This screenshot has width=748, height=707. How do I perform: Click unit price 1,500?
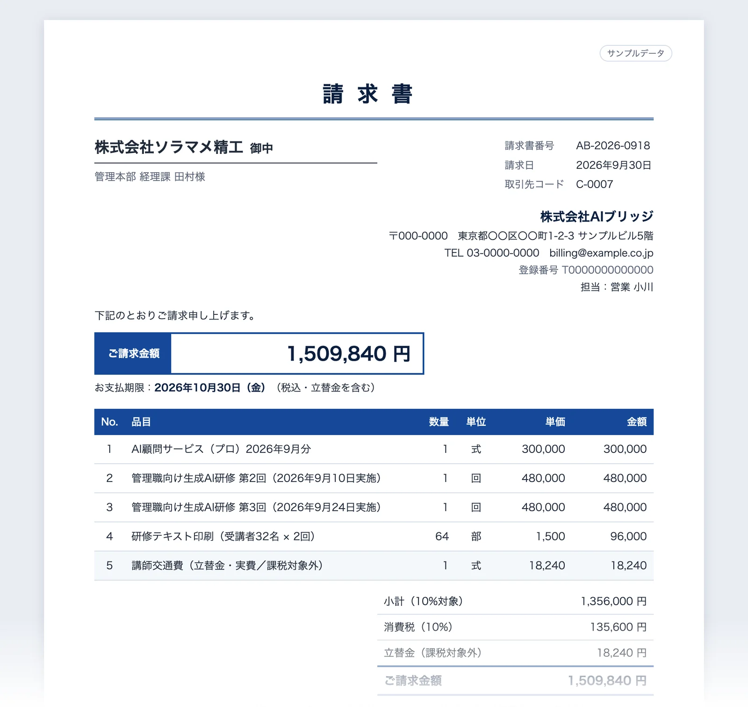pyautogui.click(x=550, y=536)
